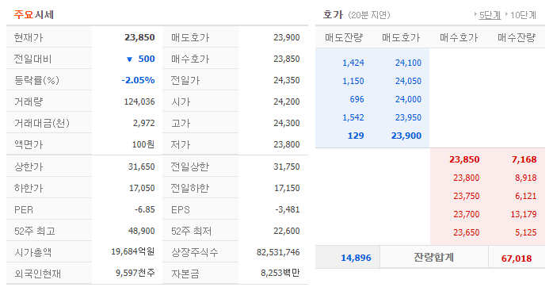Click ask quantity 1,150
The width and height of the screenshot is (553, 291).
click(353, 81)
